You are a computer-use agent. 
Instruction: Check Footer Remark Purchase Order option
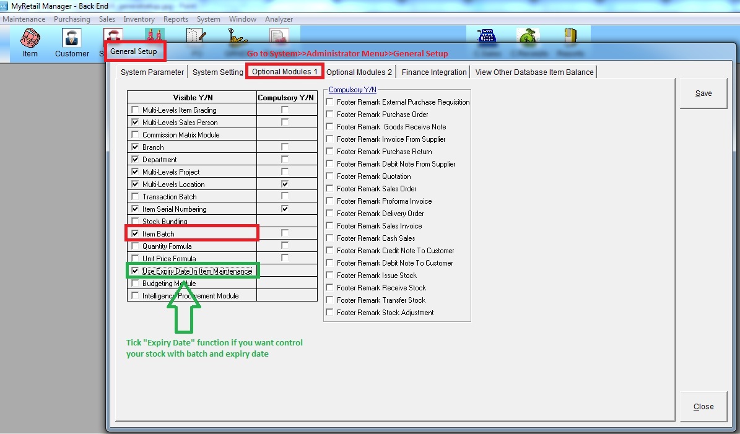tap(330, 115)
